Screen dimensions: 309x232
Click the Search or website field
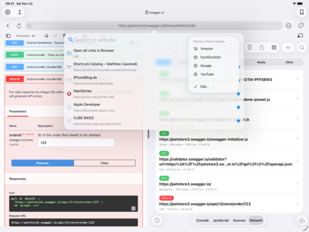coord(126,40)
